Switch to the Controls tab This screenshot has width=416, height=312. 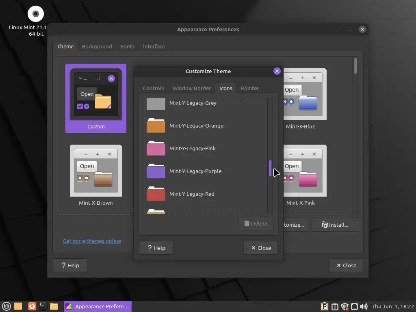(153, 88)
